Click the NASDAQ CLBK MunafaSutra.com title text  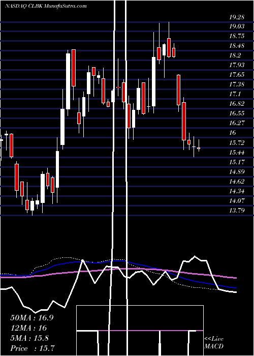[46, 6]
